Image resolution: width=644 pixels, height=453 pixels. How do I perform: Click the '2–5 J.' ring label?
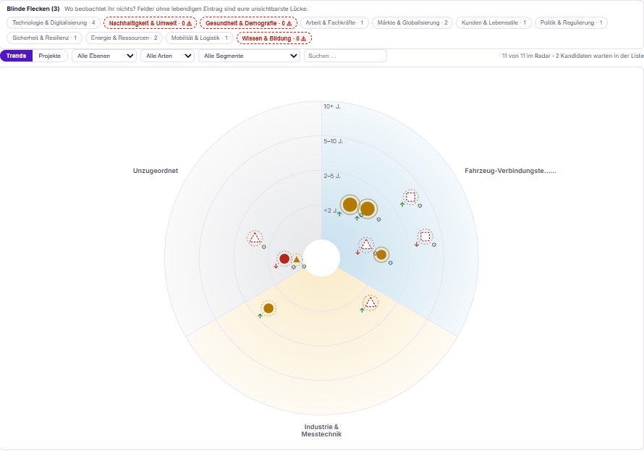coord(332,176)
